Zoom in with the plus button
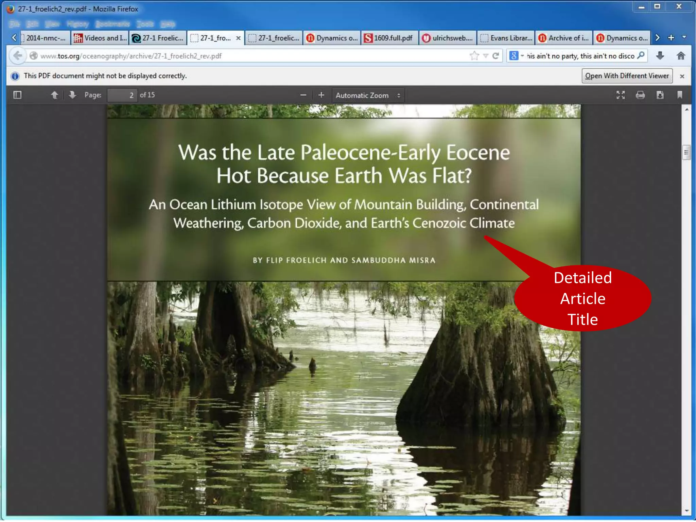696x522 pixels. tap(321, 95)
